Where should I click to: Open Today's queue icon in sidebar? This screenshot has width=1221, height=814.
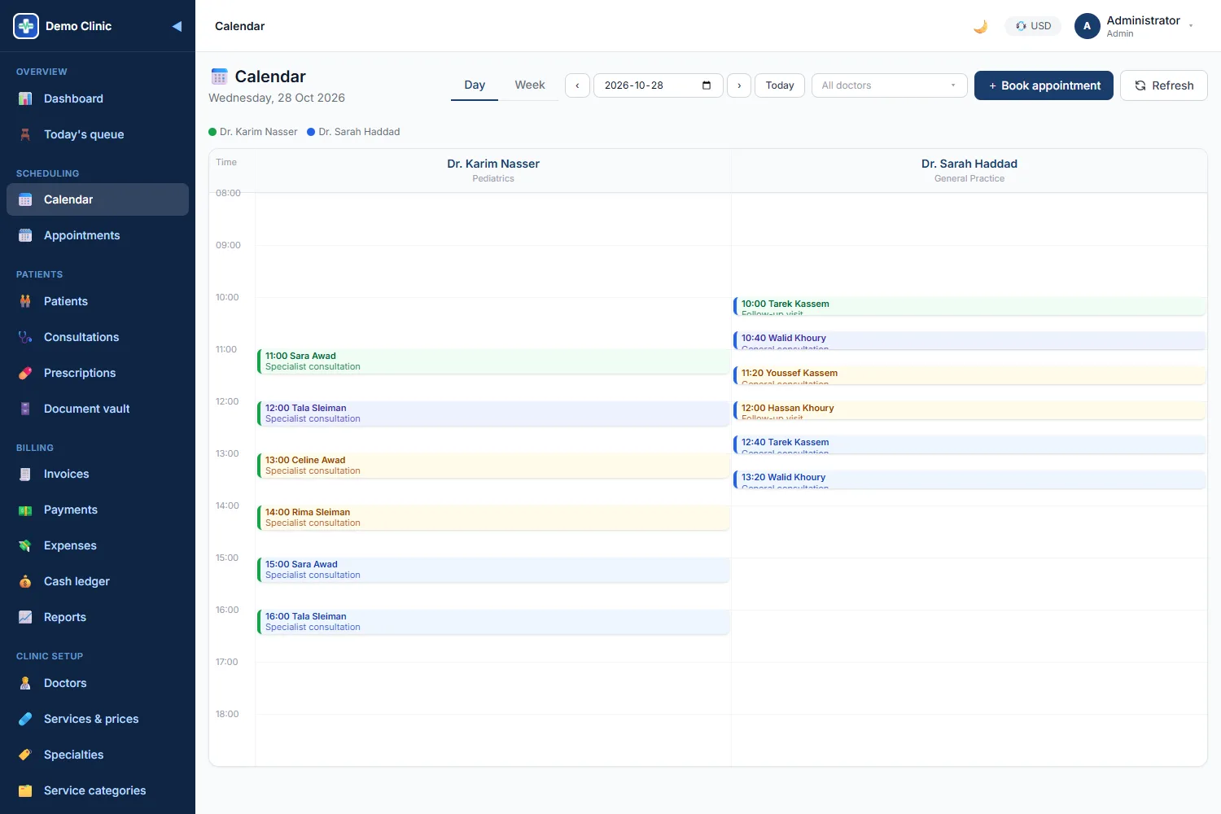(25, 134)
